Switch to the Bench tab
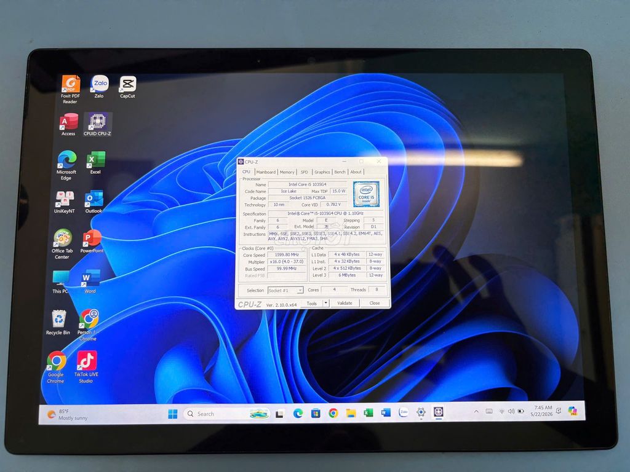The image size is (630, 472). point(340,172)
